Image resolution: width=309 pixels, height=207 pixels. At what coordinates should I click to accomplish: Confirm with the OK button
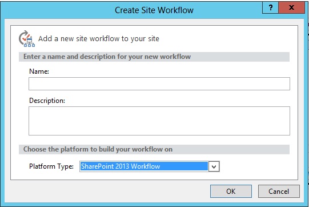pos(231,191)
